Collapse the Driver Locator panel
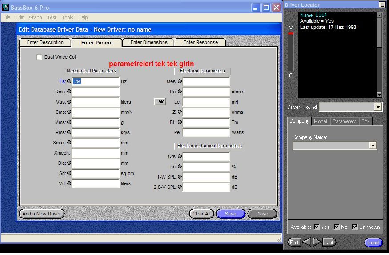Screen dimensions: 389x255 [x=382, y=5]
